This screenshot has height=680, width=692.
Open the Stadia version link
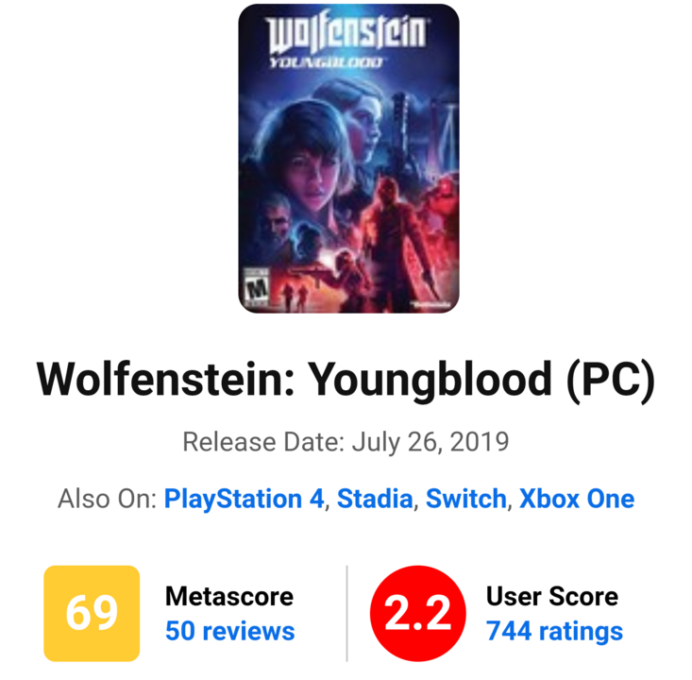[x=375, y=499]
